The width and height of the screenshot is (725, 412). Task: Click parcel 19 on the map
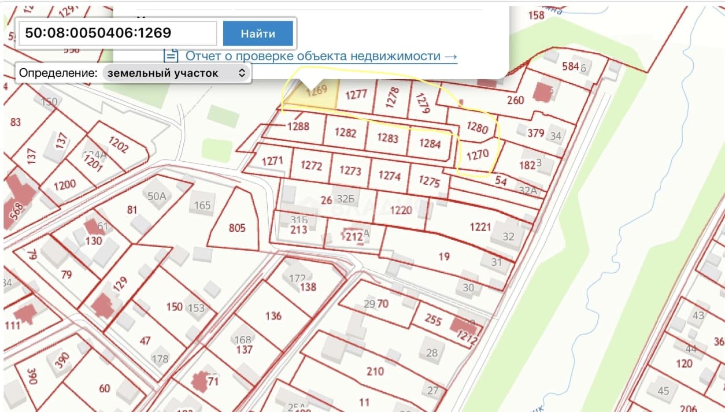444,256
